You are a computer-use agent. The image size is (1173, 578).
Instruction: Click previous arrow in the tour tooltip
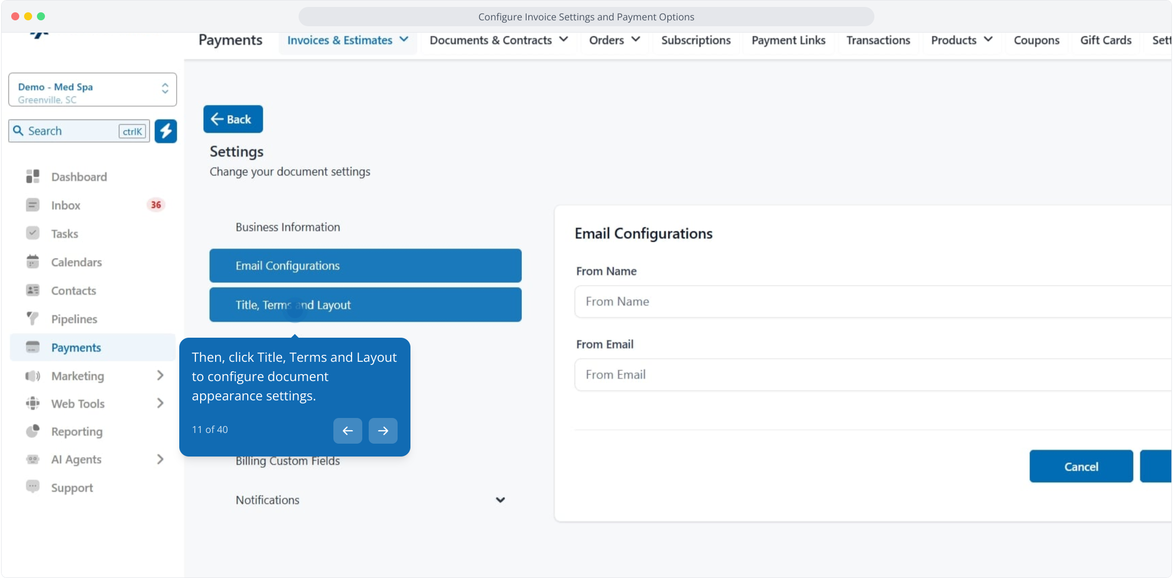(347, 431)
